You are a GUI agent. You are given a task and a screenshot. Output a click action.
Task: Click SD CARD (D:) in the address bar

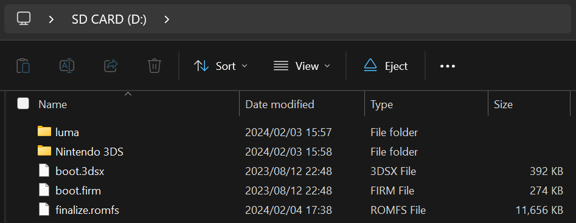tap(109, 19)
